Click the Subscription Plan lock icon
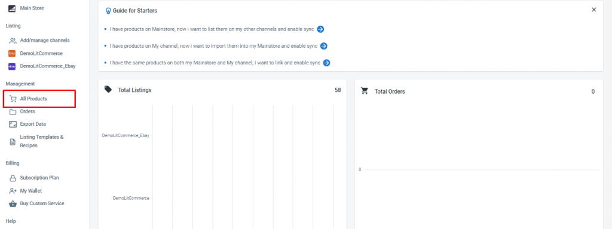Viewport: 612px width, 229px height. coord(13,178)
